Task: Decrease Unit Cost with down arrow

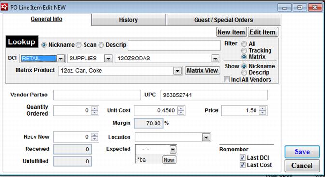Action: [181, 112]
